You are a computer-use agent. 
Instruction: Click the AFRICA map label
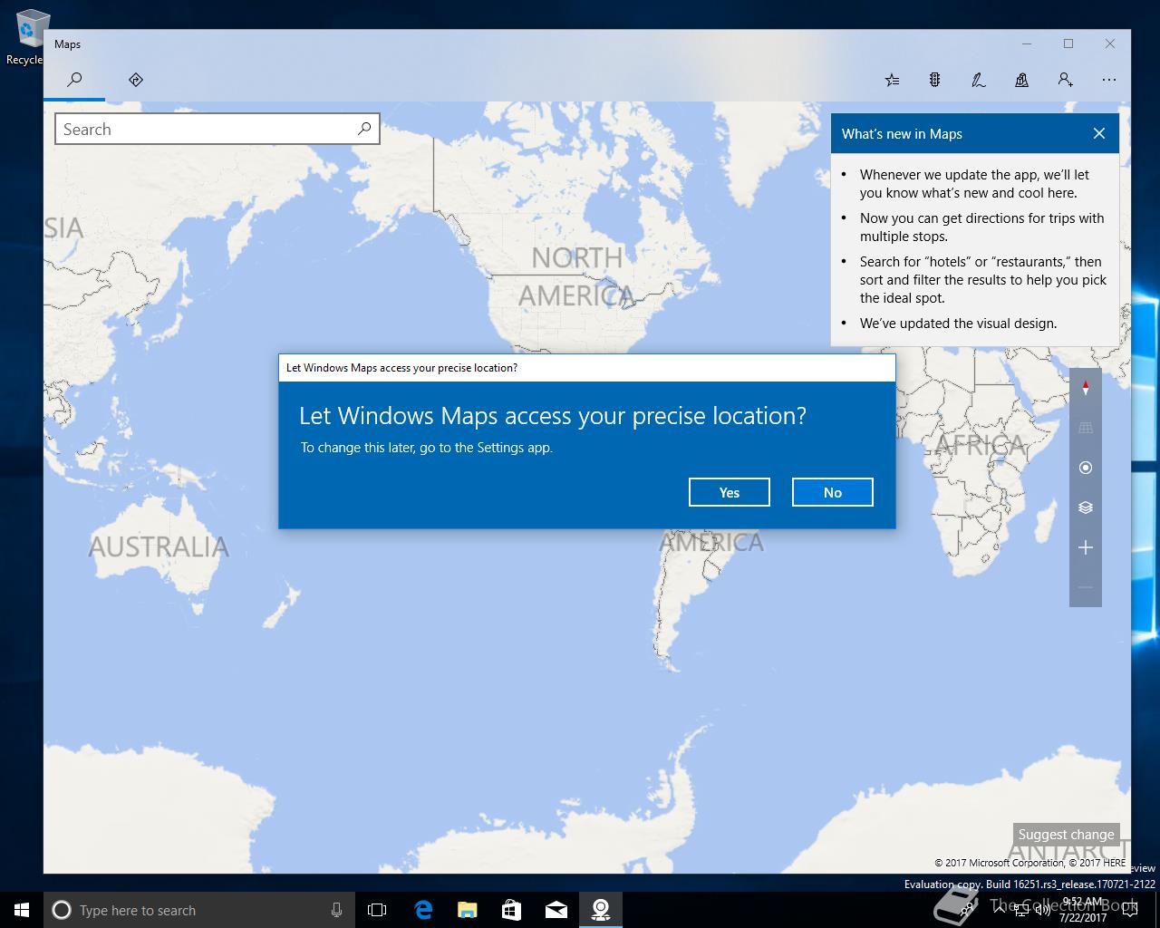point(980,445)
